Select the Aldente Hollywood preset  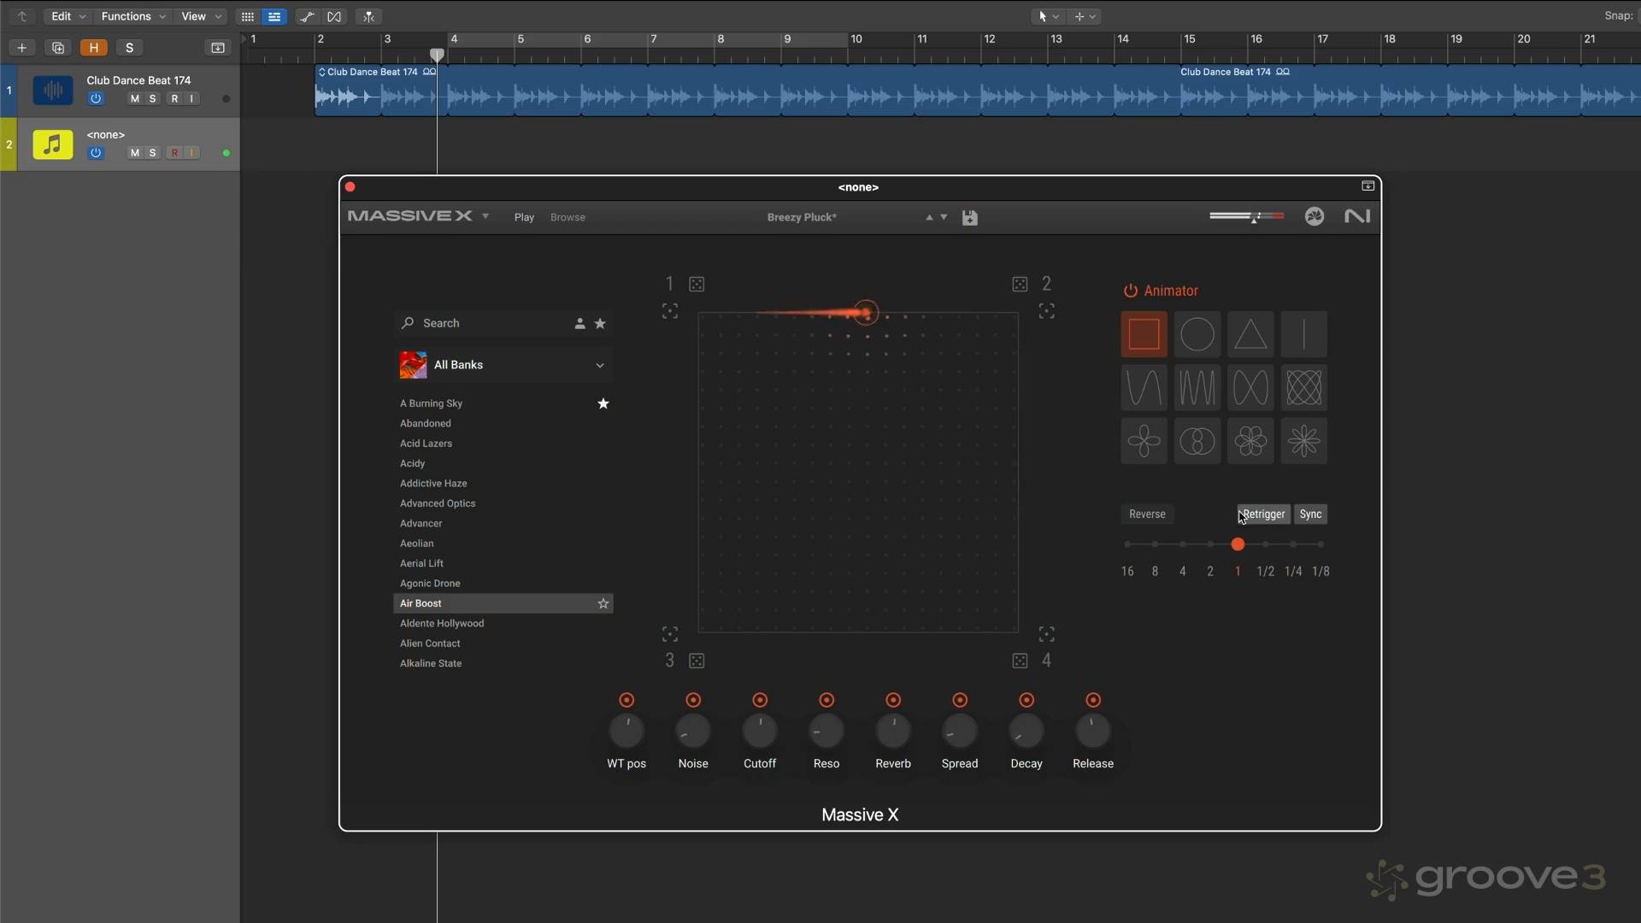(x=442, y=623)
